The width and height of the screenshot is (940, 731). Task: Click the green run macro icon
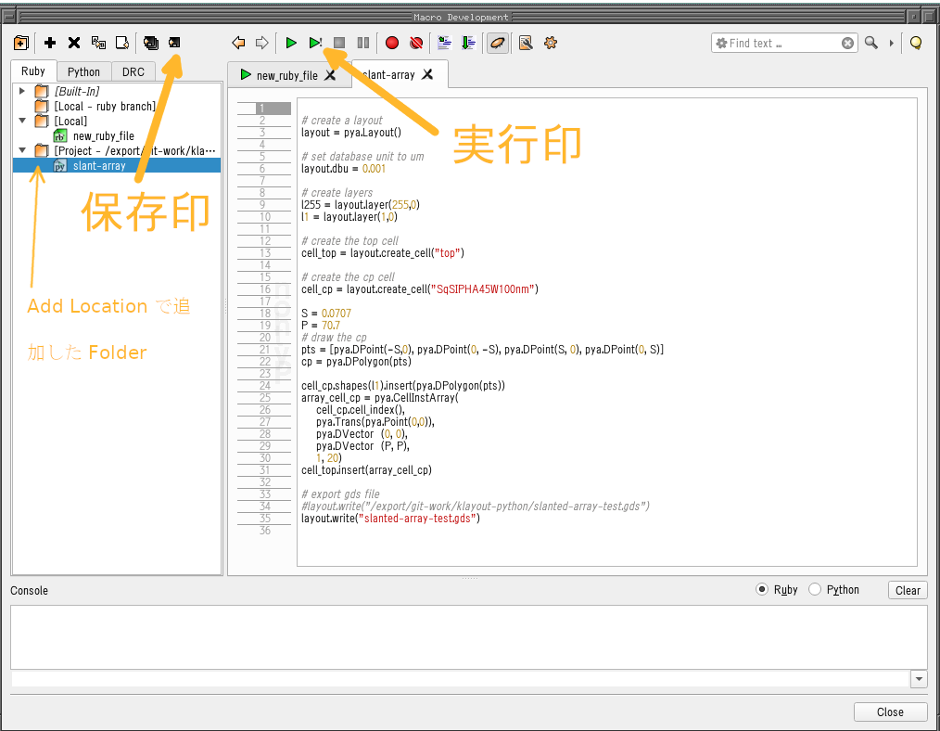click(x=291, y=43)
